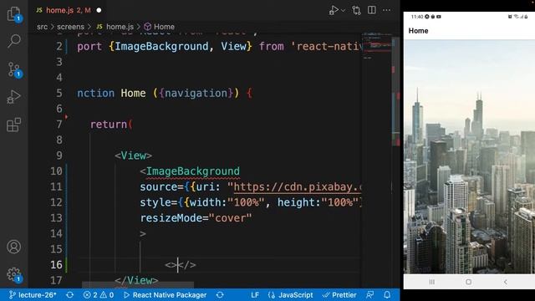Open the Manage gear icon
This screenshot has width=535, height=301.
tap(13, 274)
